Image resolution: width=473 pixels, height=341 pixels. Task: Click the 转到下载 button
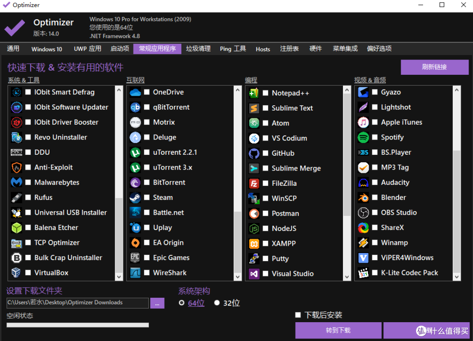(338, 331)
